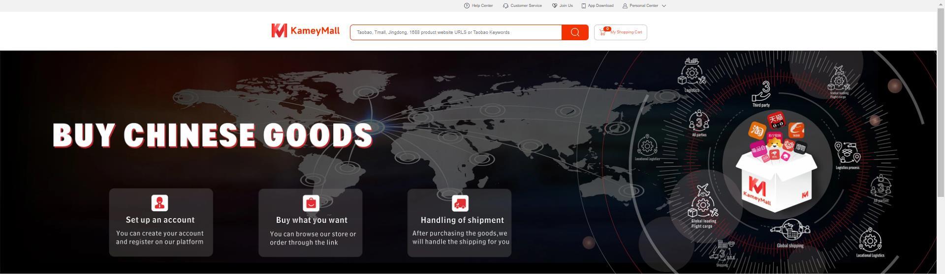The height and width of the screenshot is (274, 945).
Task: Click the Join Us handshake icon
Action: click(555, 6)
